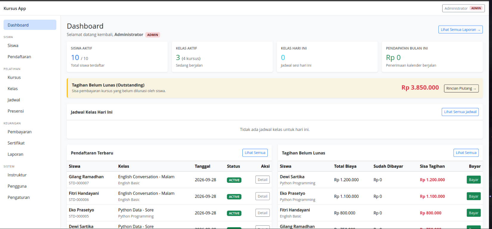Open Rincian Piutang details

(x=461, y=88)
